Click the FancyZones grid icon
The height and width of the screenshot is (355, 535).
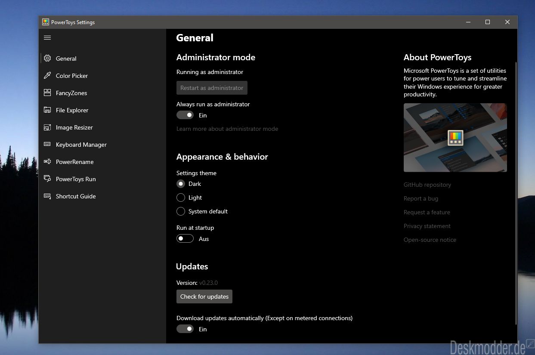click(x=47, y=93)
